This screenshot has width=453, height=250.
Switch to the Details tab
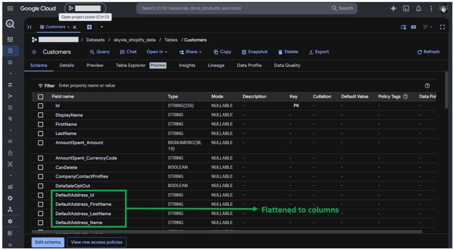pyautogui.click(x=67, y=66)
